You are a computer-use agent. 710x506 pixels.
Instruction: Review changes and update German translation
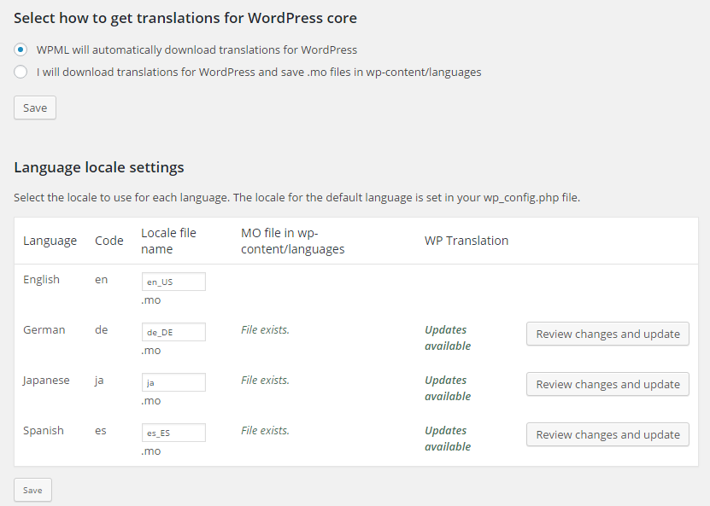point(607,334)
